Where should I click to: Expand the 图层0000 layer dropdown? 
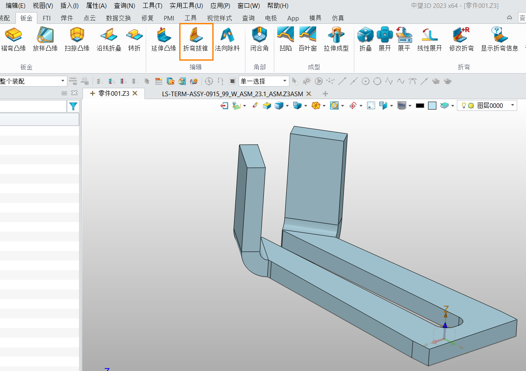[x=513, y=105]
